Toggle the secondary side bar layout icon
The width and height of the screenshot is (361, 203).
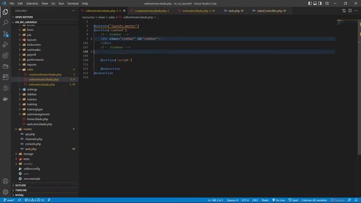[320, 3]
